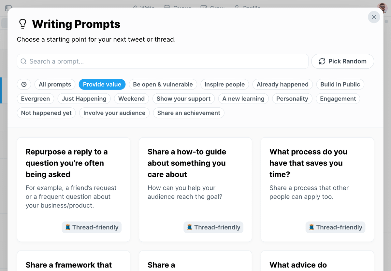Click the Pick Random button

342,61
